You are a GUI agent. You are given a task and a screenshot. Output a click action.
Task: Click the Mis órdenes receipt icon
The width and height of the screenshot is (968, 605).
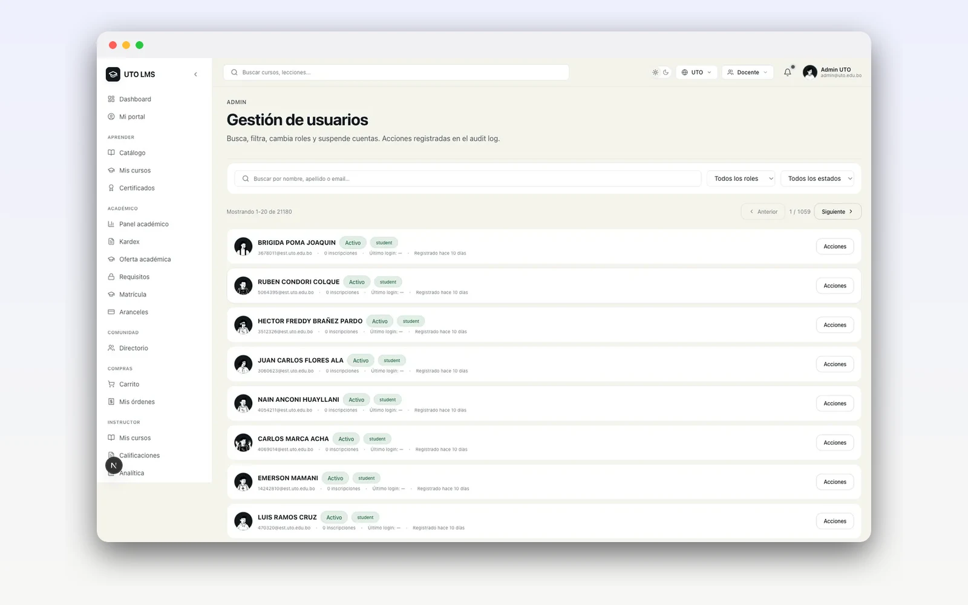pos(111,402)
